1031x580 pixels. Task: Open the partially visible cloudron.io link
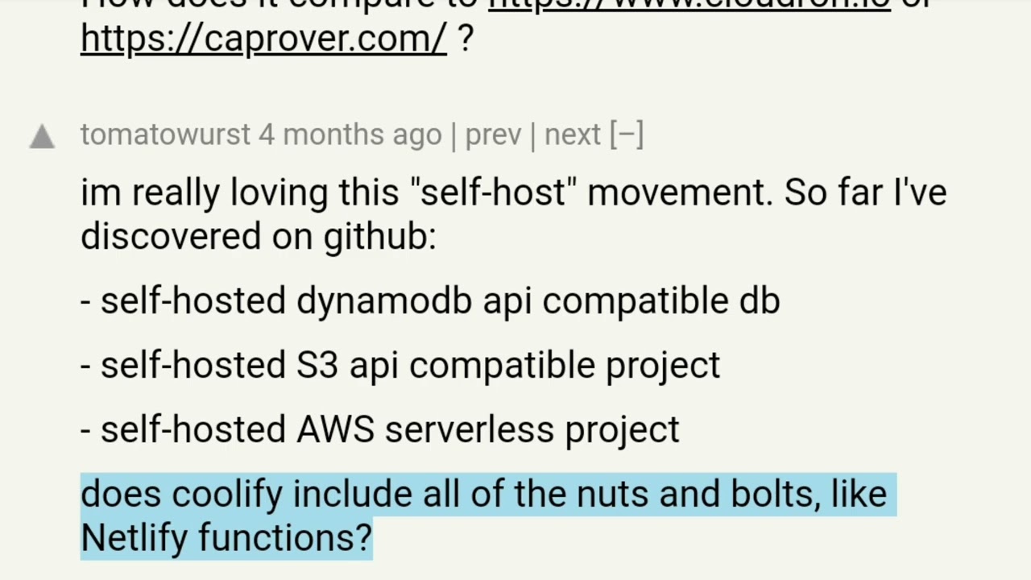689,5
